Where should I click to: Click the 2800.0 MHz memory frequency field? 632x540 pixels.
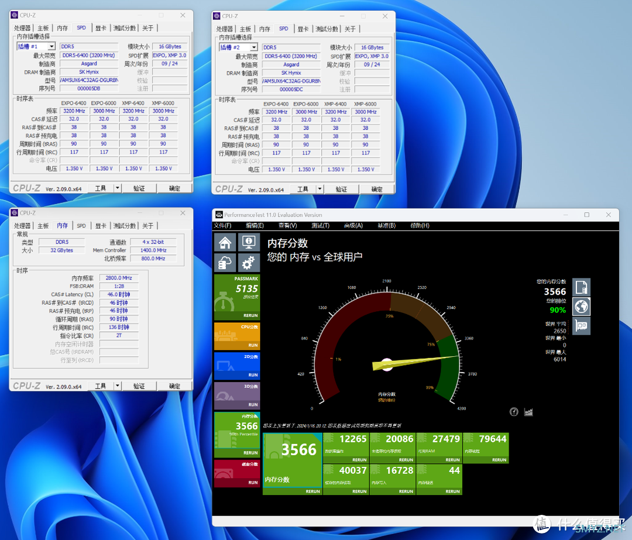tap(118, 278)
